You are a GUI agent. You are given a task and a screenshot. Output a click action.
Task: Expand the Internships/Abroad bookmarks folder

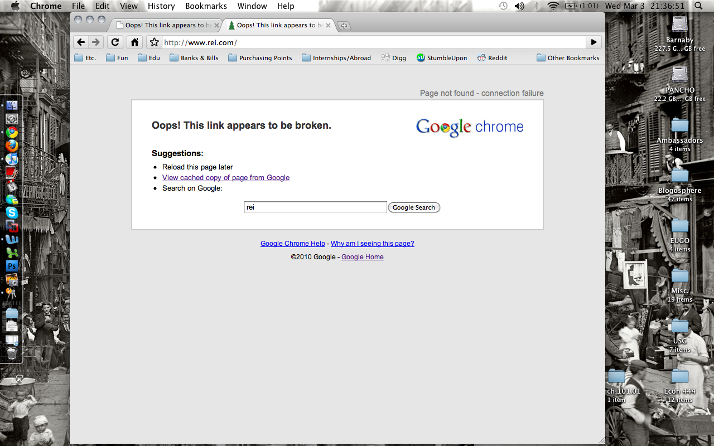(336, 58)
